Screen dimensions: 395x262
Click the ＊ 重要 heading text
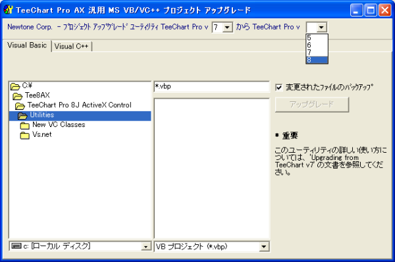(x=286, y=136)
